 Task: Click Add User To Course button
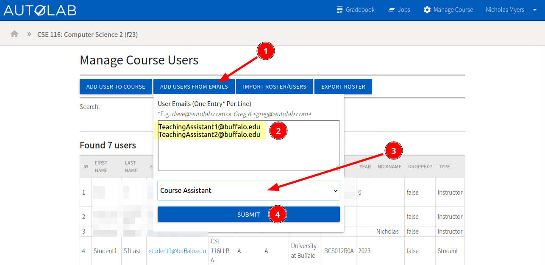116,86
